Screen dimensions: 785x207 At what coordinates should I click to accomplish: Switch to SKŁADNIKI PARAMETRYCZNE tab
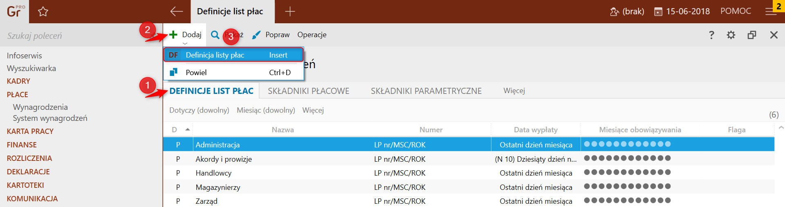click(426, 91)
